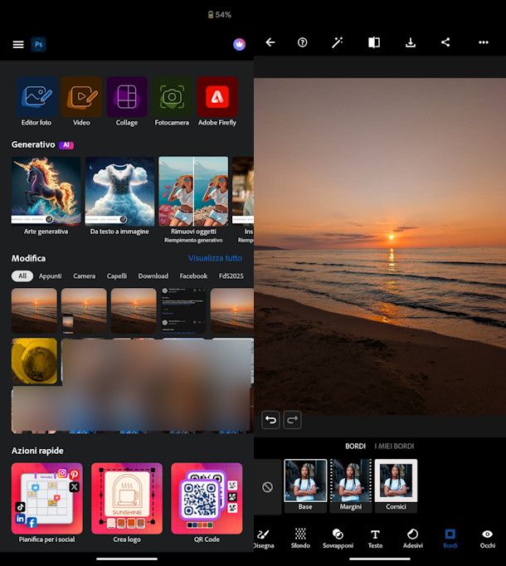Click Visualizza tutto link
506x566 pixels.
tap(215, 258)
